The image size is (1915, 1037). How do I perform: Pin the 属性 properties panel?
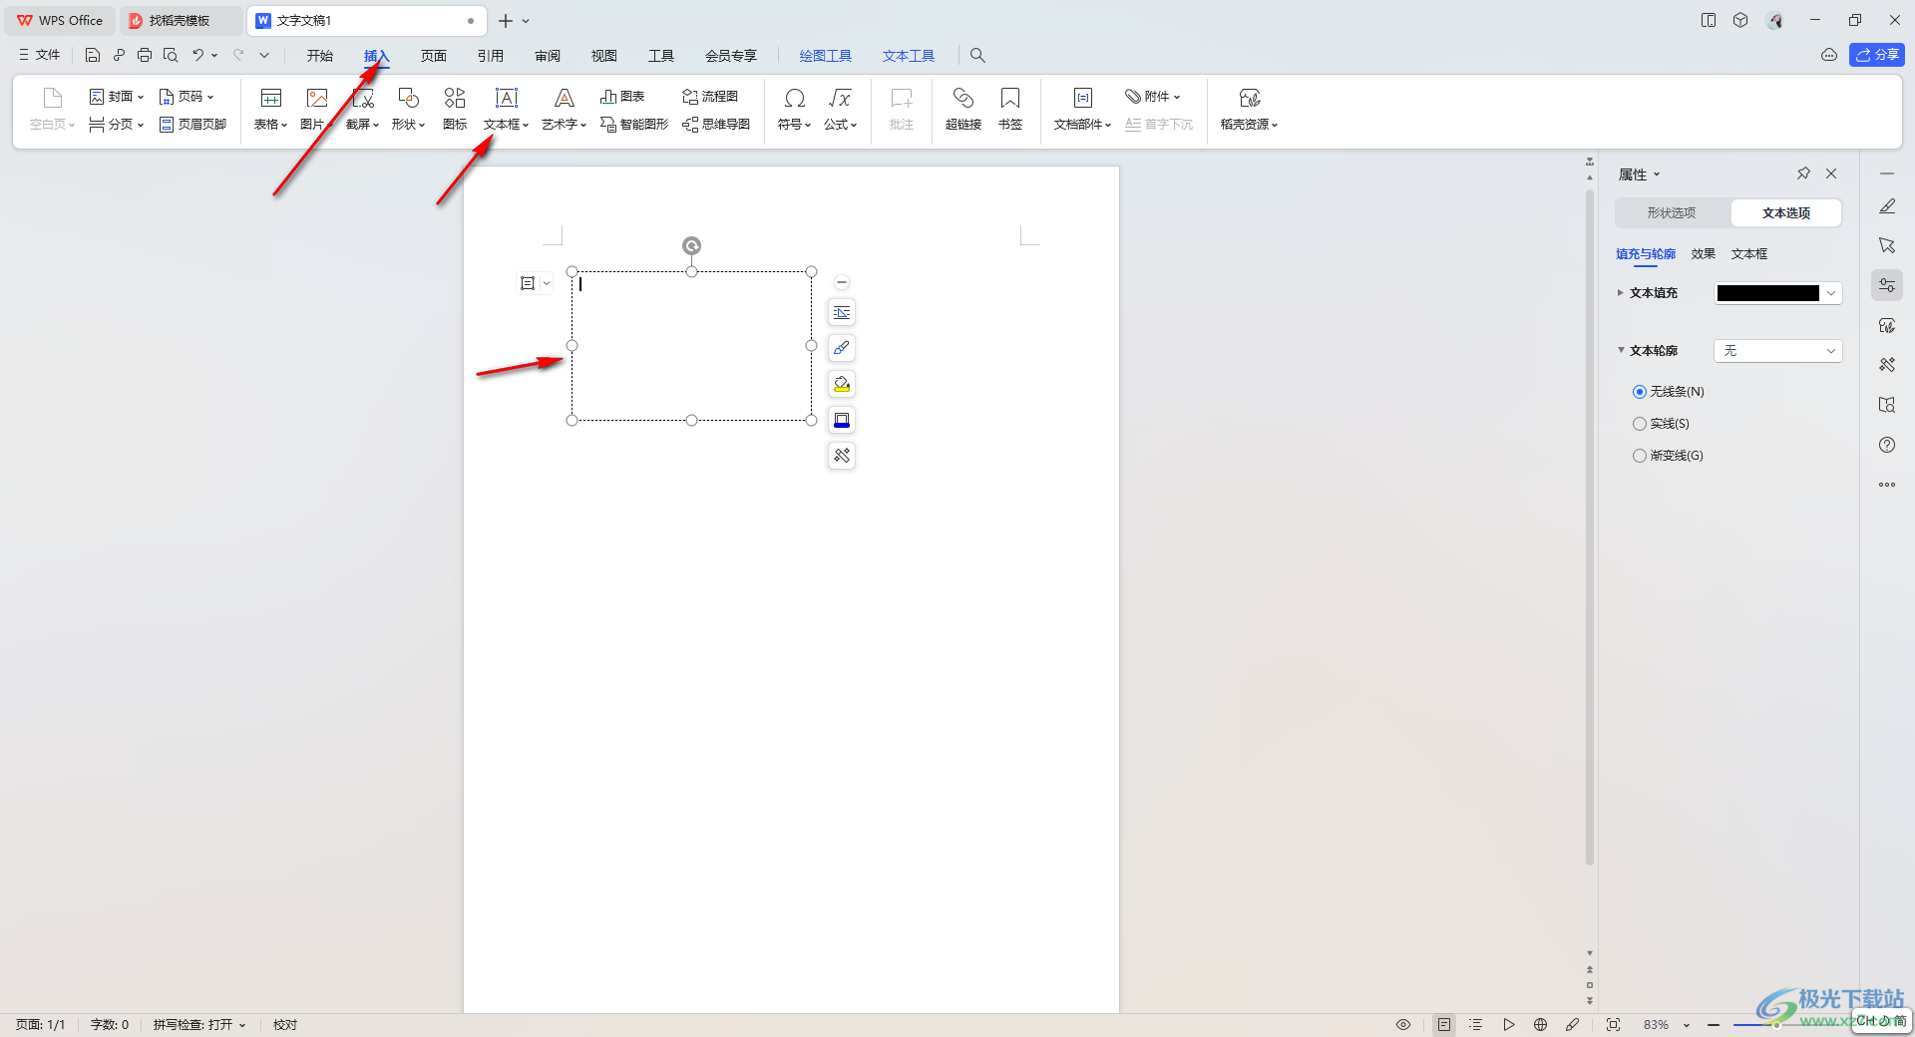coord(1803,173)
